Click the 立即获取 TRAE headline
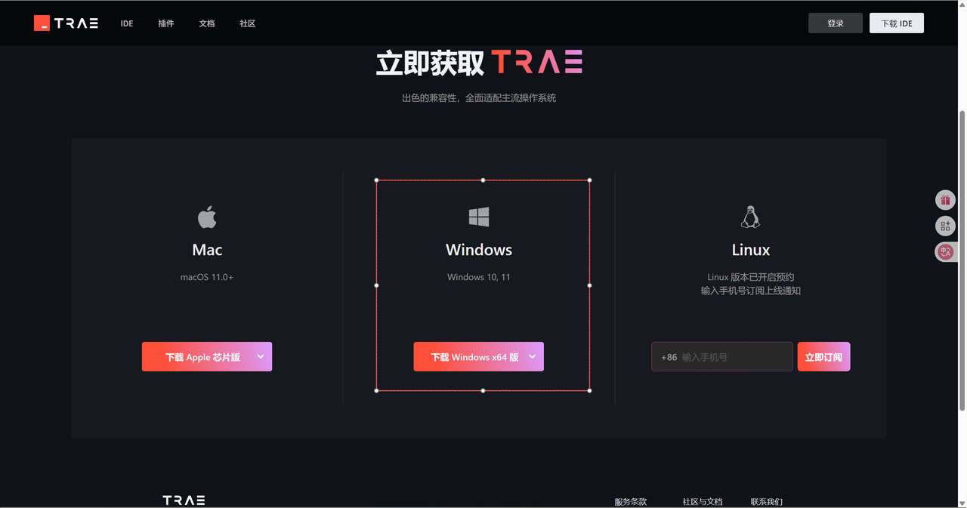The image size is (967, 508). 479,63
